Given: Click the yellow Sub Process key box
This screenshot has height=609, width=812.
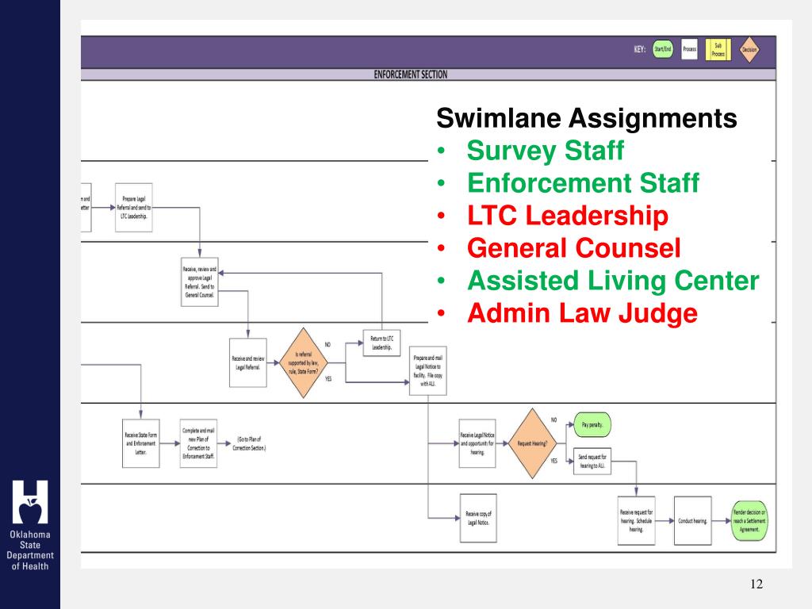Looking at the screenshot, I should pyautogui.click(x=718, y=50).
